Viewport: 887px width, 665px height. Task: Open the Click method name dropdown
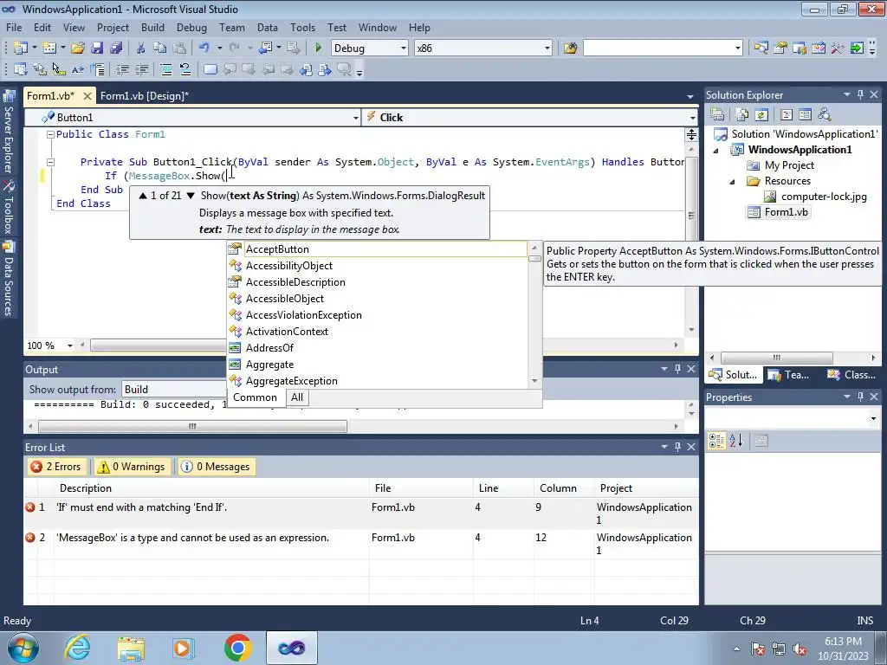692,118
